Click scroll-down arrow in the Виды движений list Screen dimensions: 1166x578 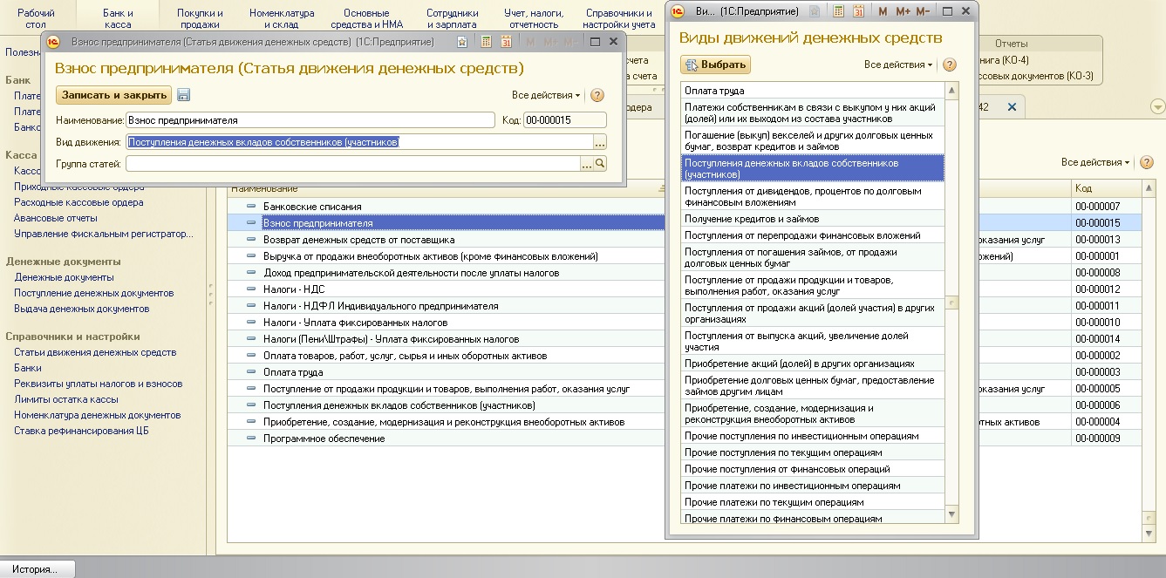[952, 515]
